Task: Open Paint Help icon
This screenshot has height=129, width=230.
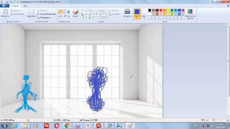Action: [x=228, y=6]
